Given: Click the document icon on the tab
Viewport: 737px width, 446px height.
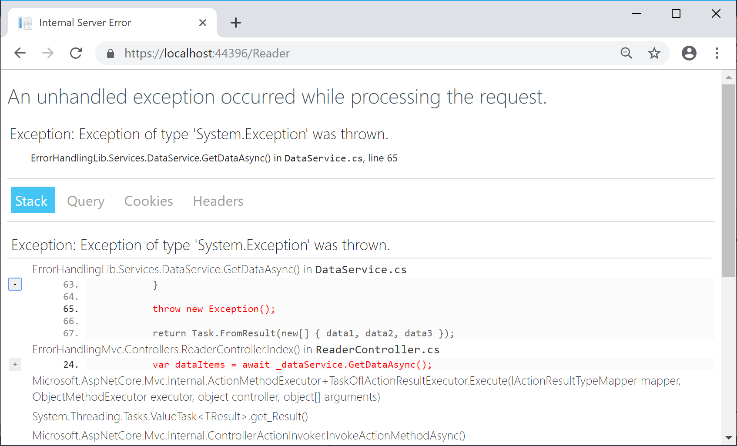Looking at the screenshot, I should [x=25, y=22].
